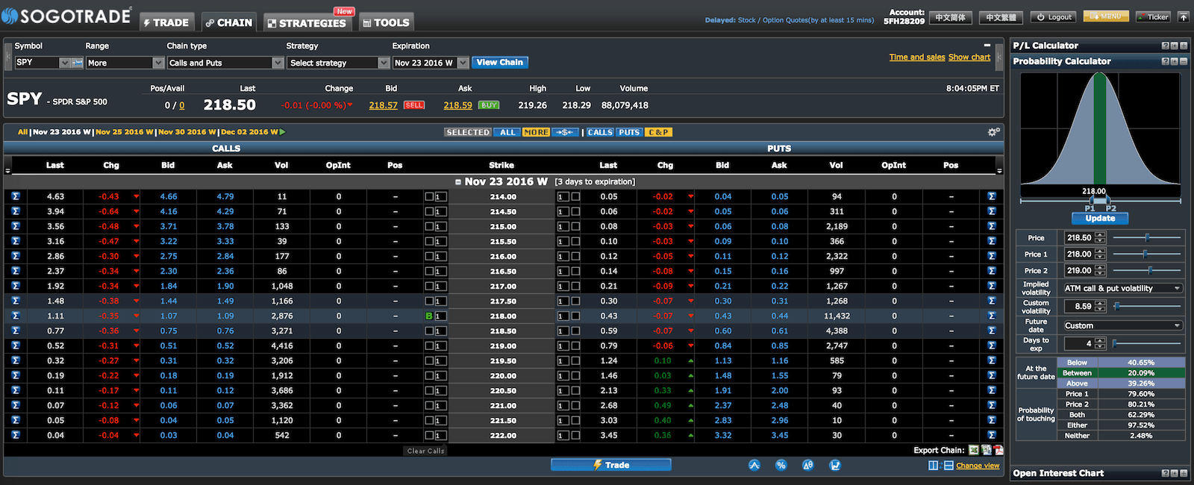Click the Greeks delta-theta icon
Viewport: 1194px width, 485px height.
[x=807, y=465]
